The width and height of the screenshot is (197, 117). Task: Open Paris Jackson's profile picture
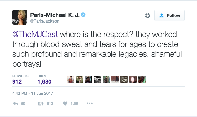(20, 17)
